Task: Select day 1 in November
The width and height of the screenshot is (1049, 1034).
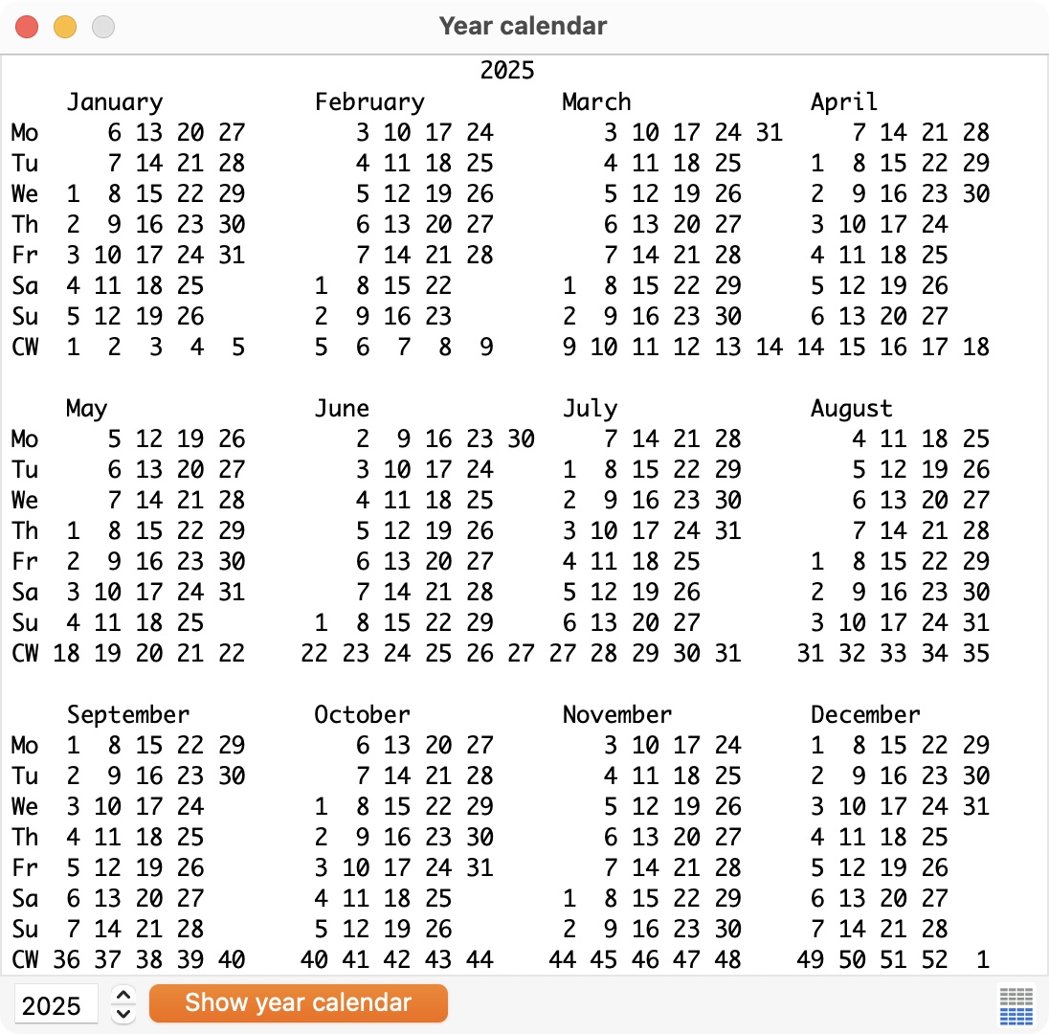Action: pyautogui.click(x=569, y=899)
